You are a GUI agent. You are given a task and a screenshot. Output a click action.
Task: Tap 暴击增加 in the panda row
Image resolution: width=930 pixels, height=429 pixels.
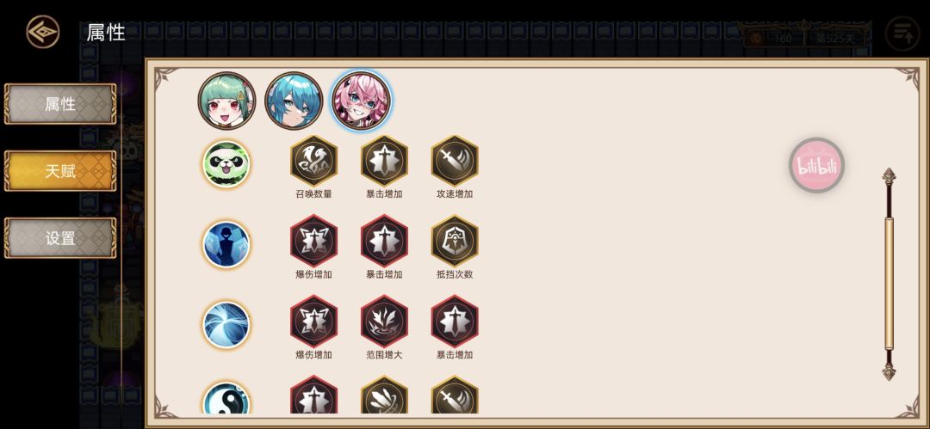384,161
